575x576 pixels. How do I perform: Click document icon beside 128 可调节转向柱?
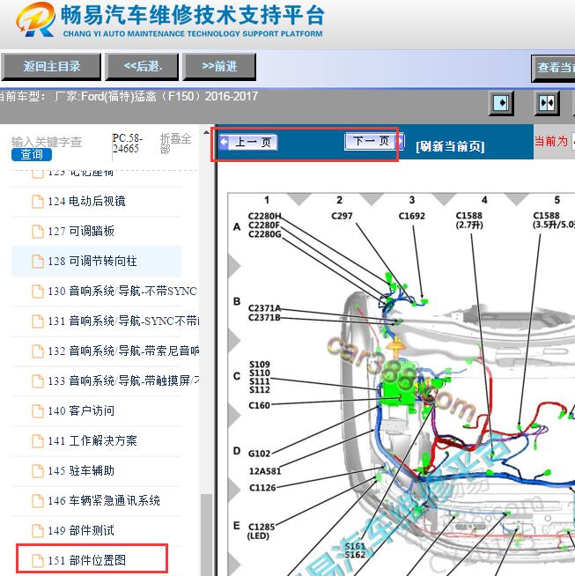(38, 262)
